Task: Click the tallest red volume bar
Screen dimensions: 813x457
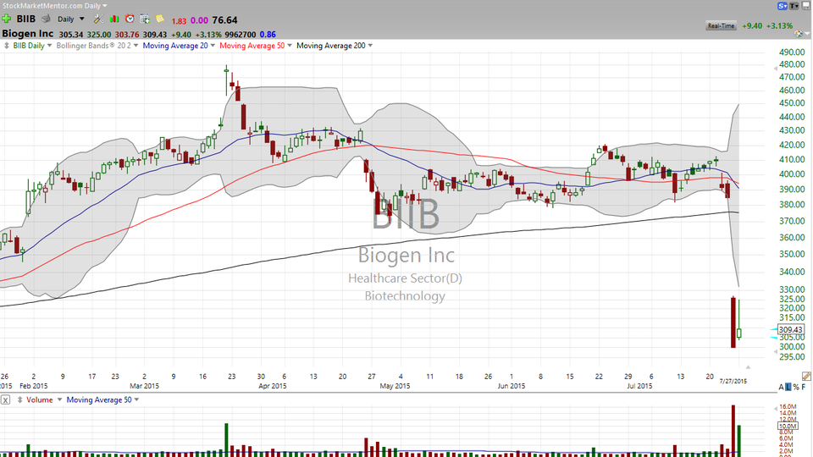Action: 733,431
